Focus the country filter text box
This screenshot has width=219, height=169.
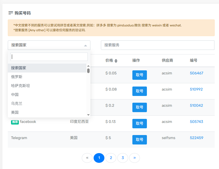(49, 57)
